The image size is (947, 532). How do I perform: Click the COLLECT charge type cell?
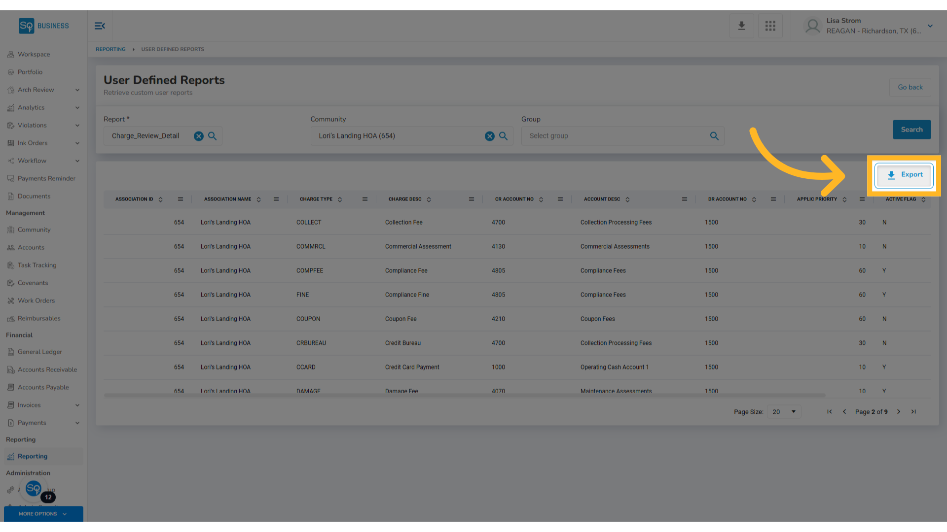309,223
